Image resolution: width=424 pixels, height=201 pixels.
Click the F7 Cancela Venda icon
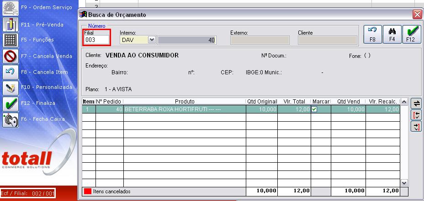(10, 56)
